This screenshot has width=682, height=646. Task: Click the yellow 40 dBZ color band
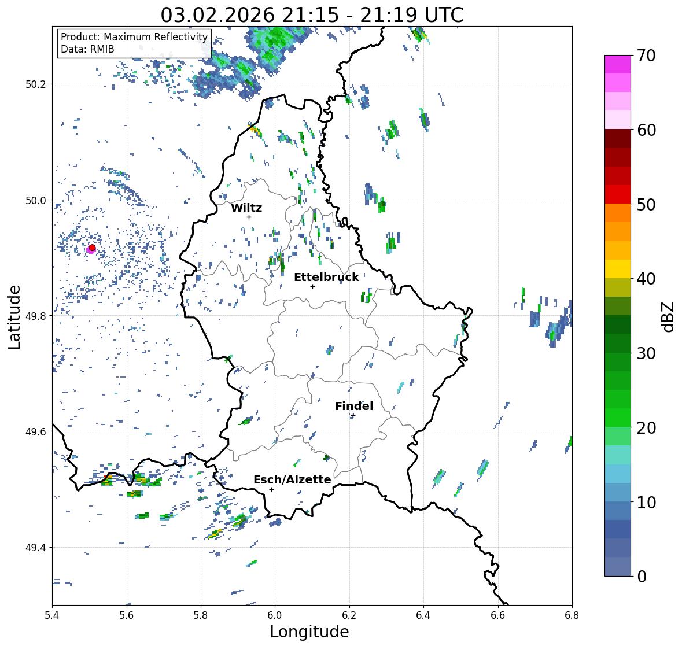point(618,269)
